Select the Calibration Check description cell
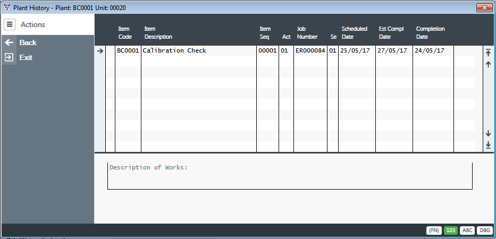496x239 pixels. [199, 50]
